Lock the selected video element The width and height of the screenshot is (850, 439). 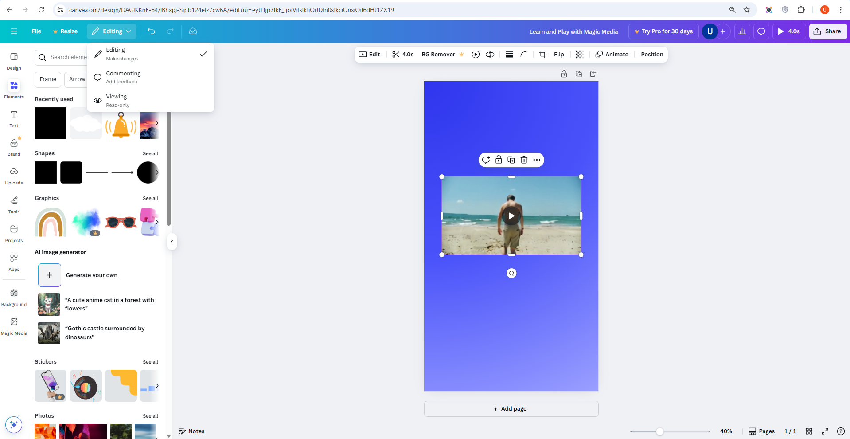click(498, 160)
